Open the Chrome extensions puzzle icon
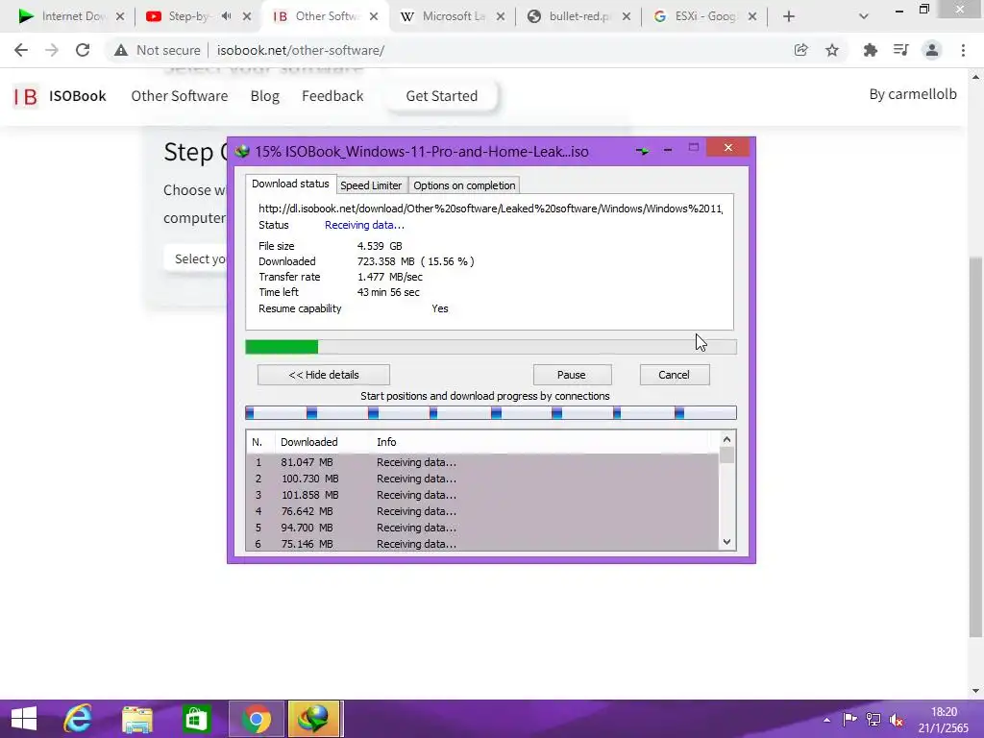 coord(870,50)
